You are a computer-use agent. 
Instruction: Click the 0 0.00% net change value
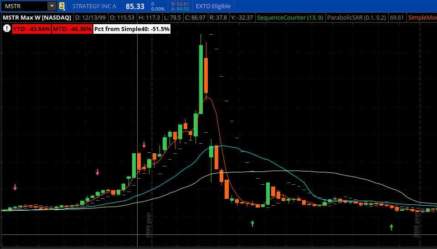click(x=157, y=6)
